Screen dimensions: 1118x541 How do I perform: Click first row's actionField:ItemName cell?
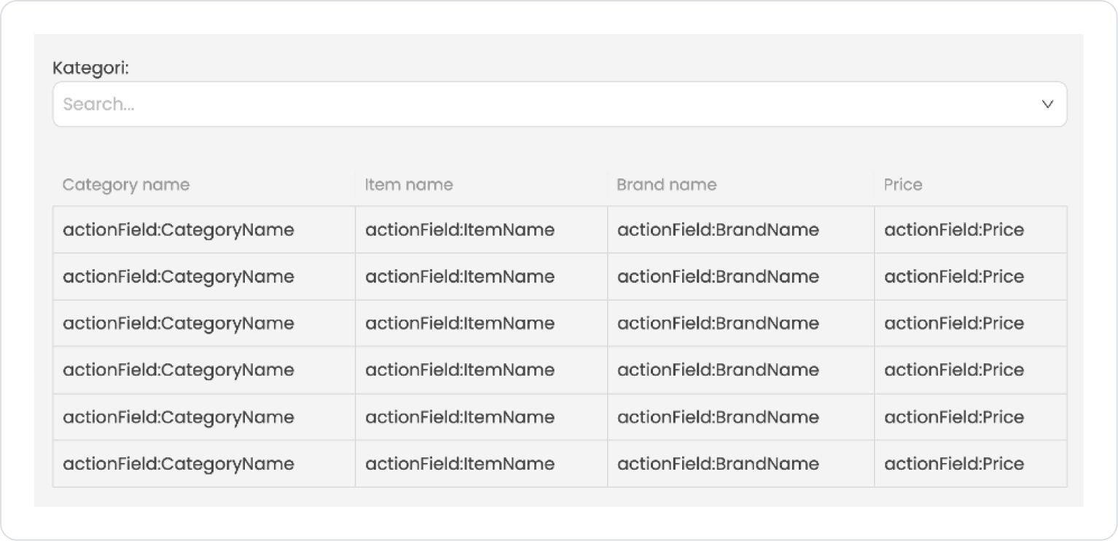pos(460,230)
